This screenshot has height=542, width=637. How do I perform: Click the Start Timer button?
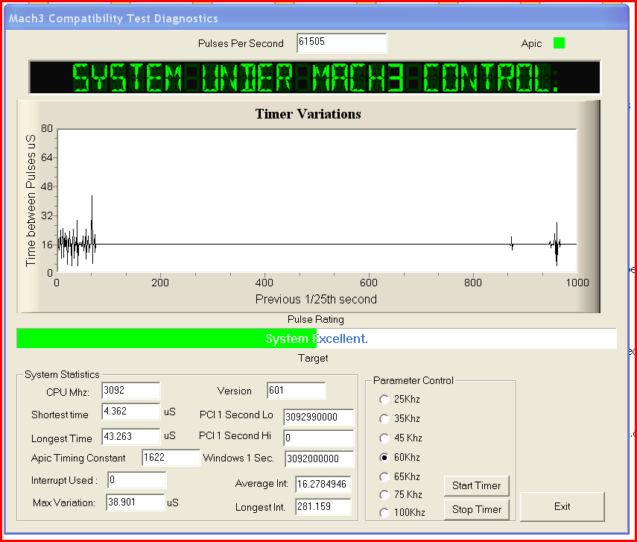[477, 485]
